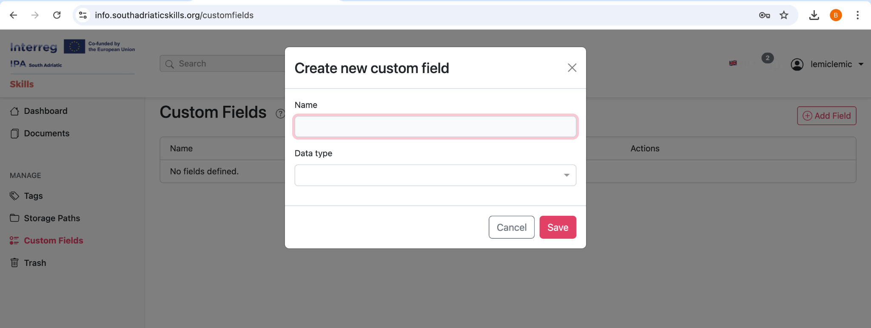Cancel the custom field creation

[x=511, y=227]
